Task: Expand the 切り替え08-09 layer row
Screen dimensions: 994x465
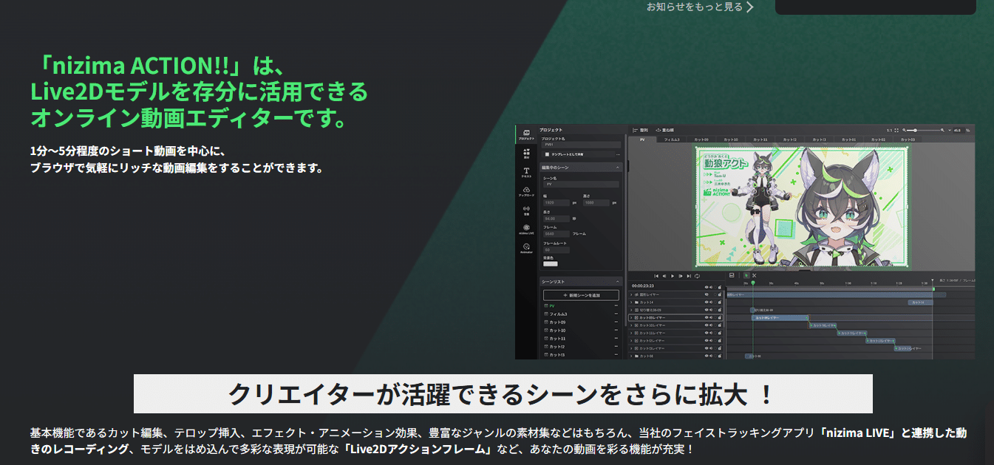Action: click(631, 310)
